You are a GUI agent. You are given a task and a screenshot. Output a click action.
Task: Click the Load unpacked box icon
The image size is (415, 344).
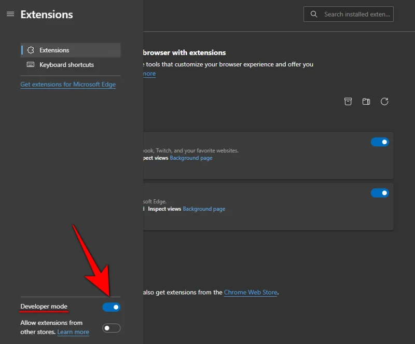[348, 101]
